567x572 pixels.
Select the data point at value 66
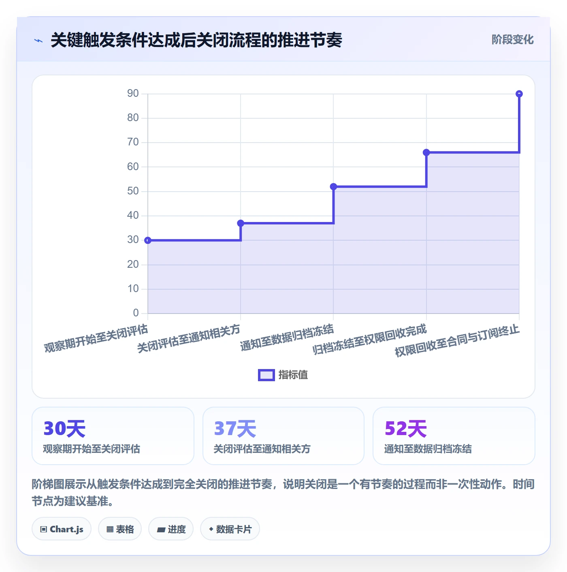[426, 152]
